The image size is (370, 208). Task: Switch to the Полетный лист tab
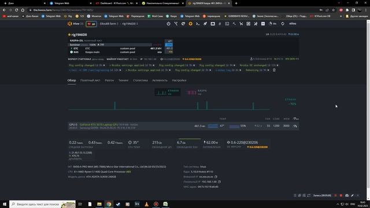pyautogui.click(x=90, y=80)
